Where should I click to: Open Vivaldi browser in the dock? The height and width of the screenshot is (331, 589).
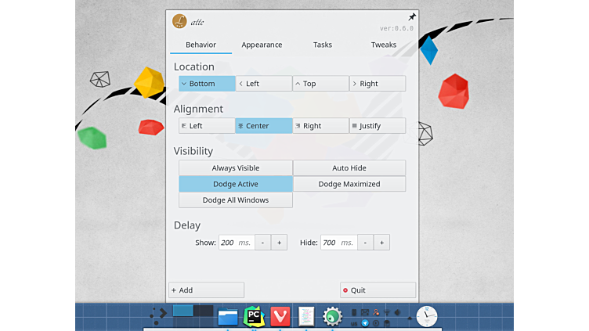click(x=280, y=316)
